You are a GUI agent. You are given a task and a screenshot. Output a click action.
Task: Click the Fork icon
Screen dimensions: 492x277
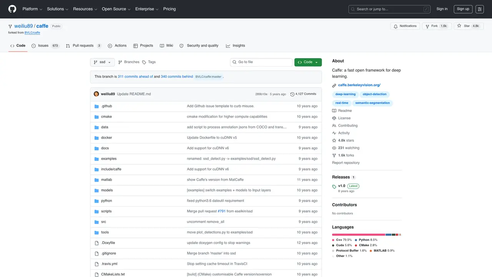427,26
